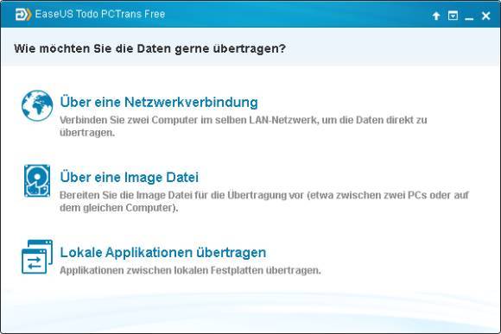The image size is (501, 334).
Task: Click the 'Bereiten Sie die Image Datei' description
Action: (264, 195)
